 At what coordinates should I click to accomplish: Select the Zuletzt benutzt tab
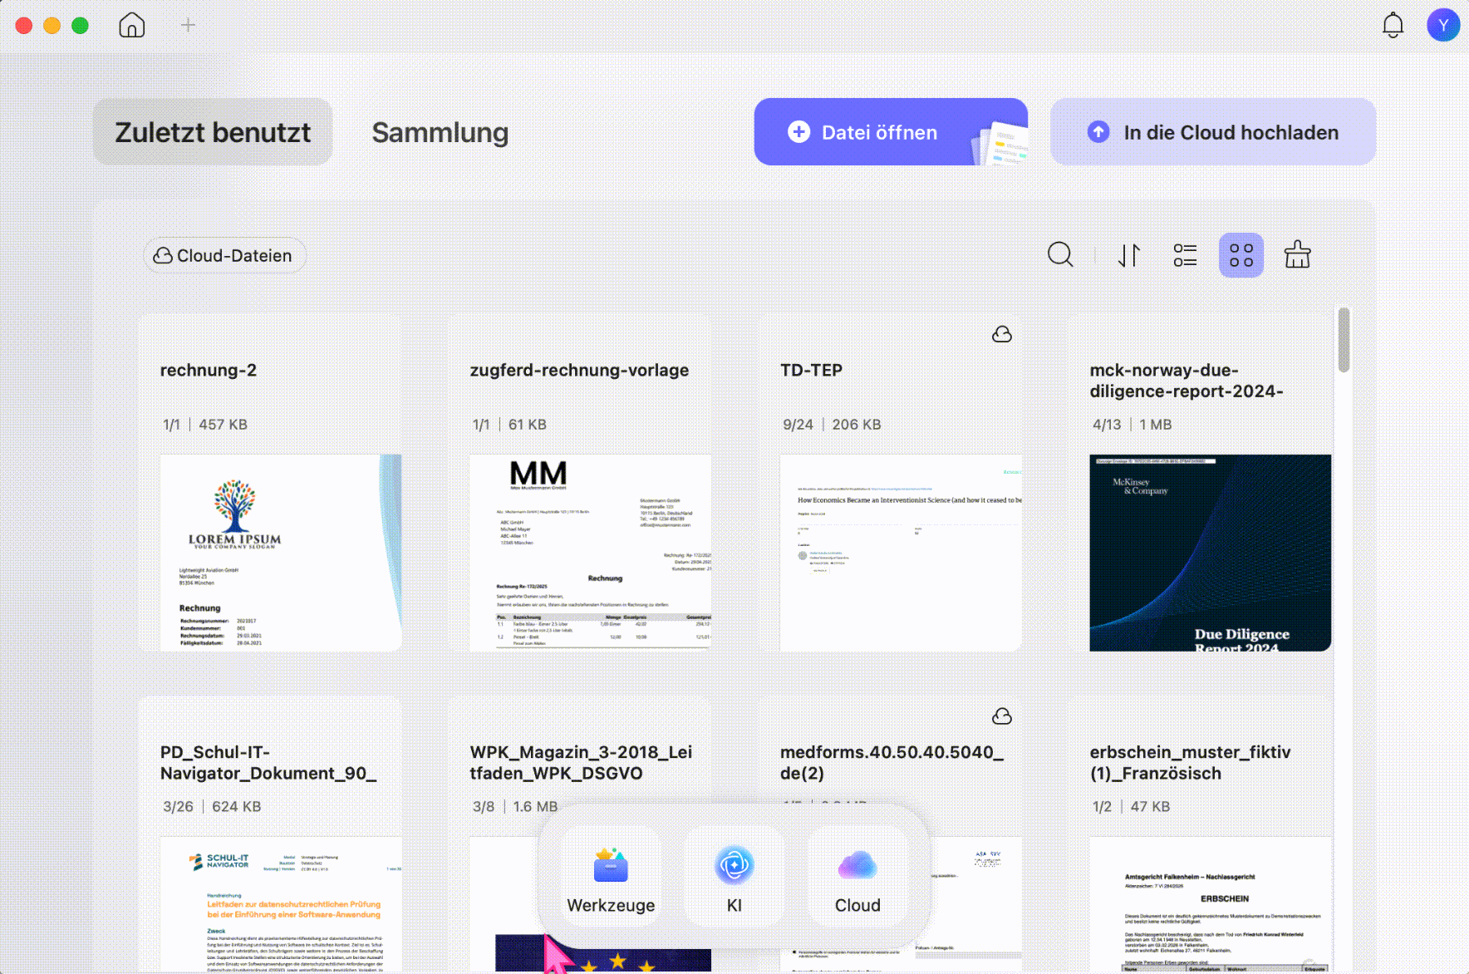pos(213,132)
